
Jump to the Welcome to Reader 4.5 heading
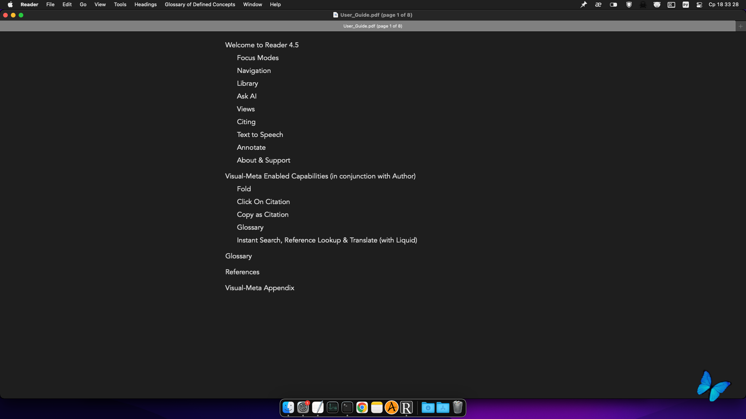click(x=262, y=45)
